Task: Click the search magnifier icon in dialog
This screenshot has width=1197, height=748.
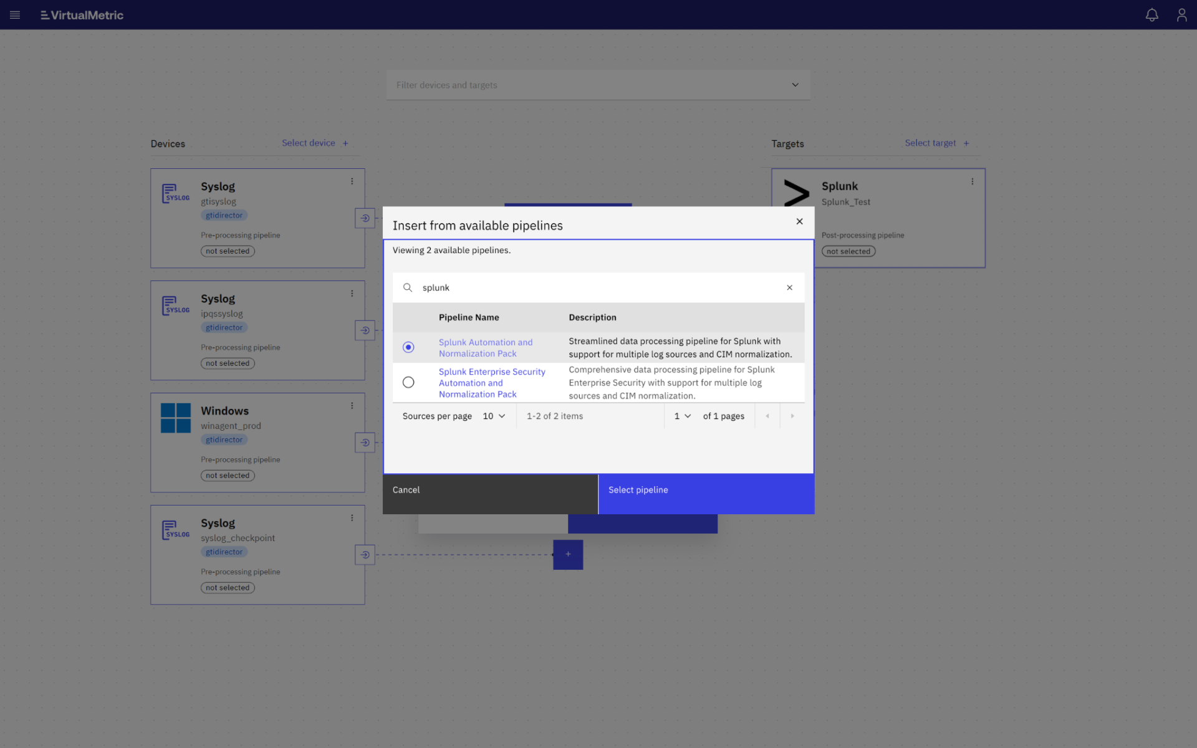Action: click(x=407, y=287)
